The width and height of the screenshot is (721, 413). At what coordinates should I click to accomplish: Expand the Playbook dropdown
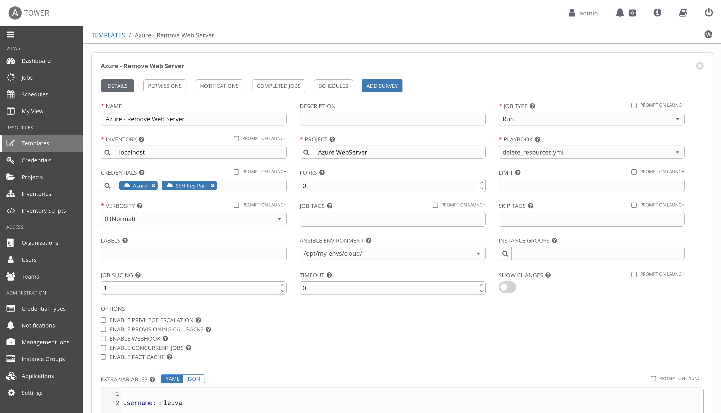[x=591, y=152]
